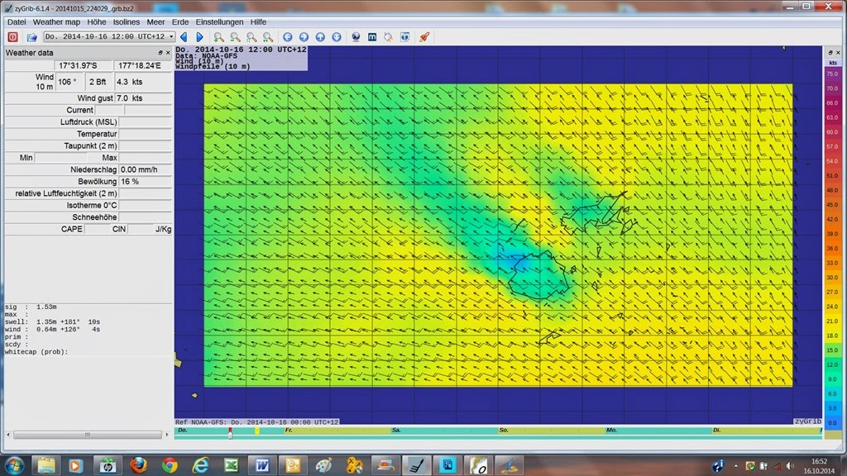
Task: Undock the kts color scale panel
Action: (x=830, y=53)
